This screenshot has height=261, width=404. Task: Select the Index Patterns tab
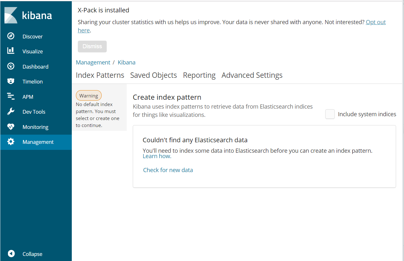click(x=100, y=75)
